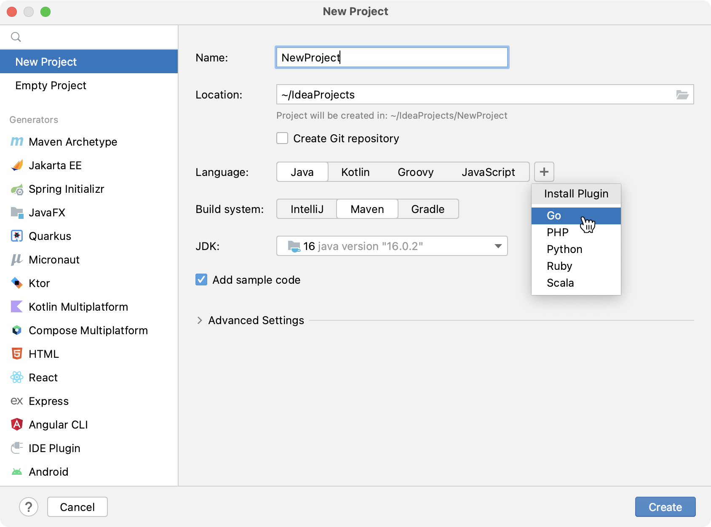Select the Kotlin Multiplatform icon
The width and height of the screenshot is (711, 527).
17,306
